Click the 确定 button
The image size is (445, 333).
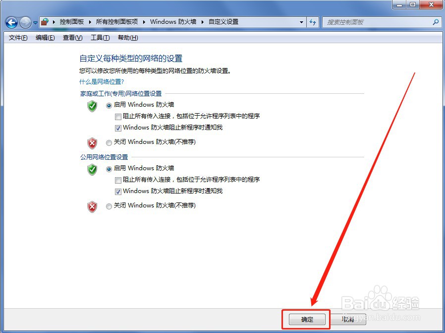307,320
